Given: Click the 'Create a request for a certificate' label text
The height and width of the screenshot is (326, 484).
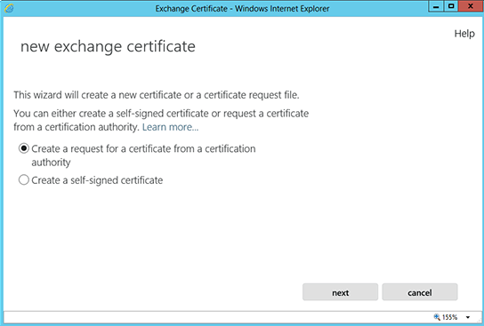Looking at the screenshot, I should 143,155.
